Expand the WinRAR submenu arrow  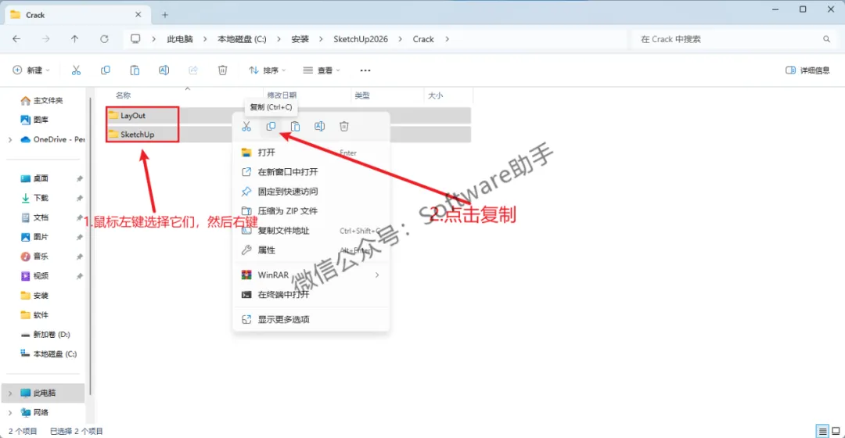(376, 275)
